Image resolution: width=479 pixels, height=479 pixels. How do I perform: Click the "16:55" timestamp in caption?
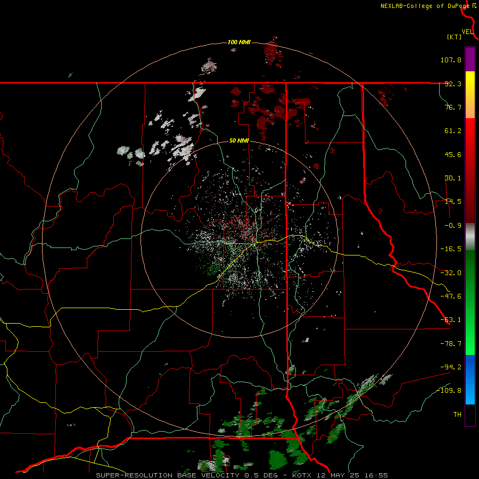click(x=376, y=475)
